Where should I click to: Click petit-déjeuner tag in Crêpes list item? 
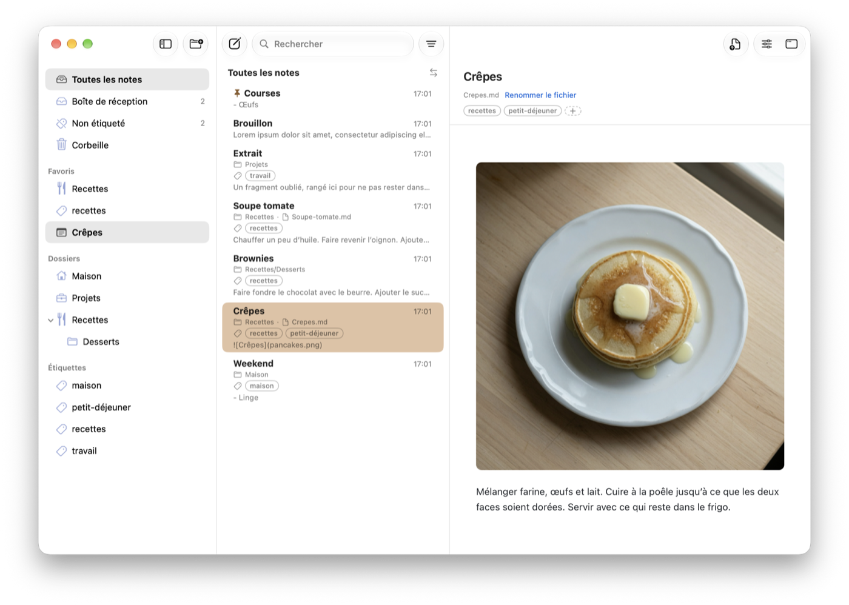(x=314, y=333)
